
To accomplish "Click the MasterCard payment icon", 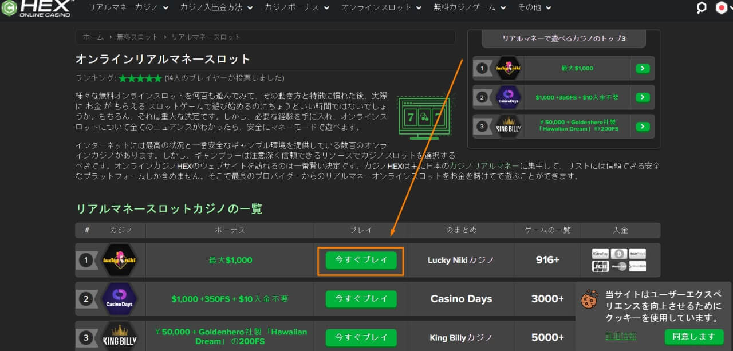I will coord(618,266).
